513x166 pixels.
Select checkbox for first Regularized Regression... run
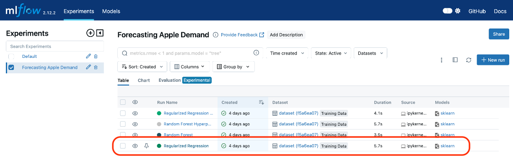point(123,113)
